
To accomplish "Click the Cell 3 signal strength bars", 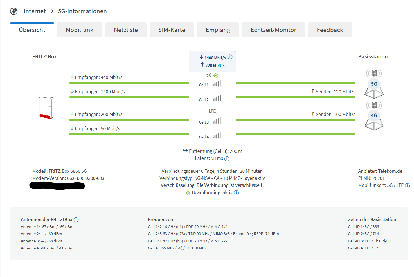I will (x=217, y=121).
